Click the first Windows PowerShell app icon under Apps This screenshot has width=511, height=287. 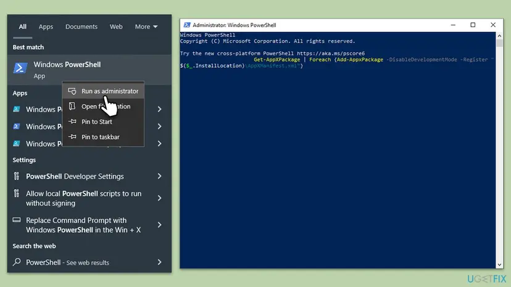pos(16,109)
